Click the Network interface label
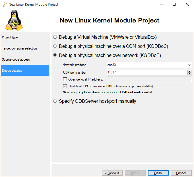Screen dimensions: 194x177 [x=75, y=65]
